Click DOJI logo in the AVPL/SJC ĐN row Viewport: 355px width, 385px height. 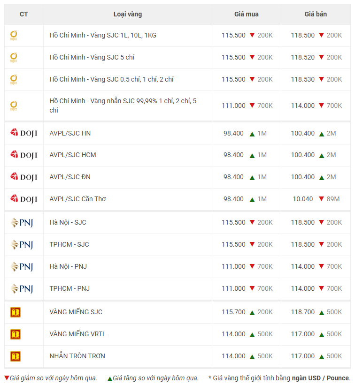[x=24, y=177]
